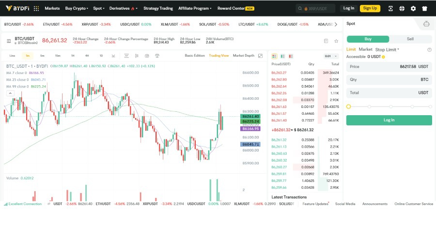Image resolution: width=436 pixels, height=242 pixels.
Task: Click the Qty input field
Action: click(x=389, y=80)
